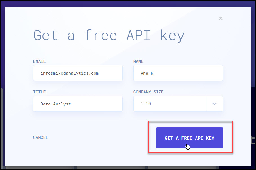Open the Company Size dropdown
The height and width of the screenshot is (170, 256).
point(178,104)
